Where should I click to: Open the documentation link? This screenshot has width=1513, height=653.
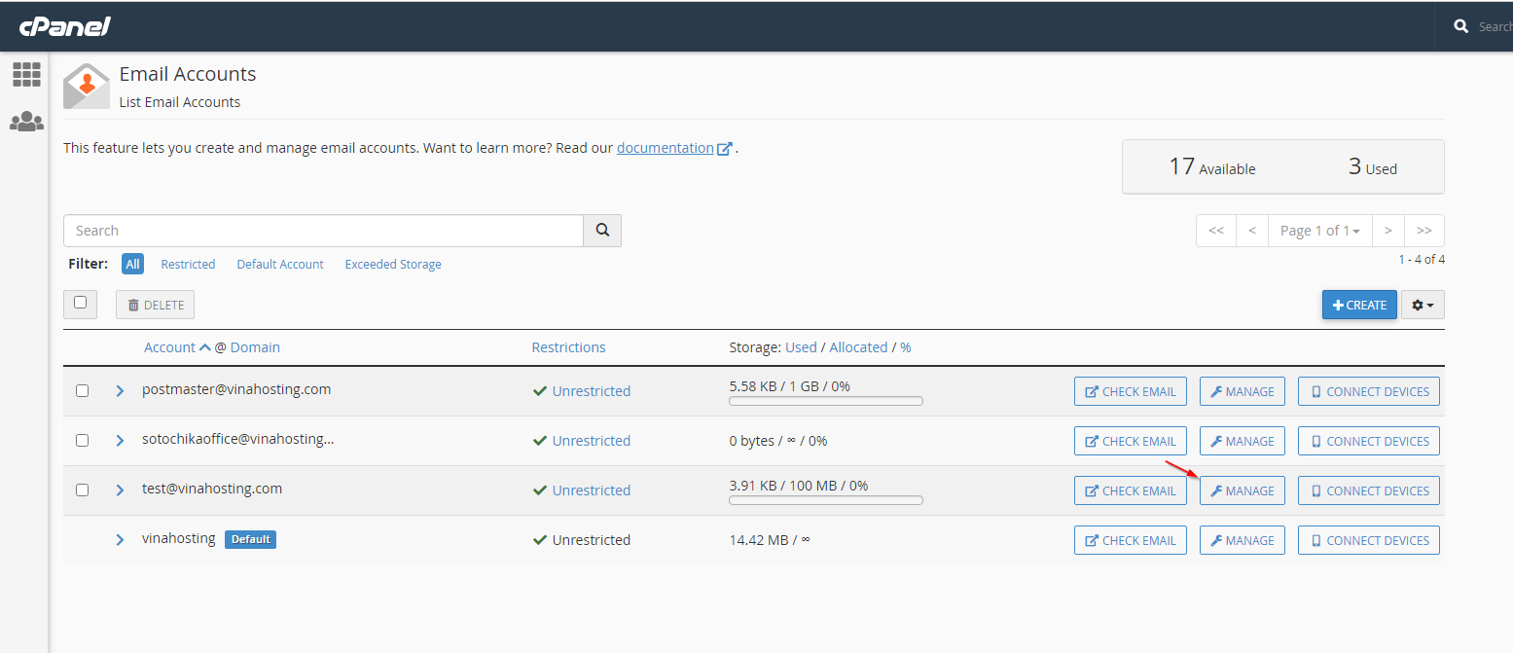(666, 148)
